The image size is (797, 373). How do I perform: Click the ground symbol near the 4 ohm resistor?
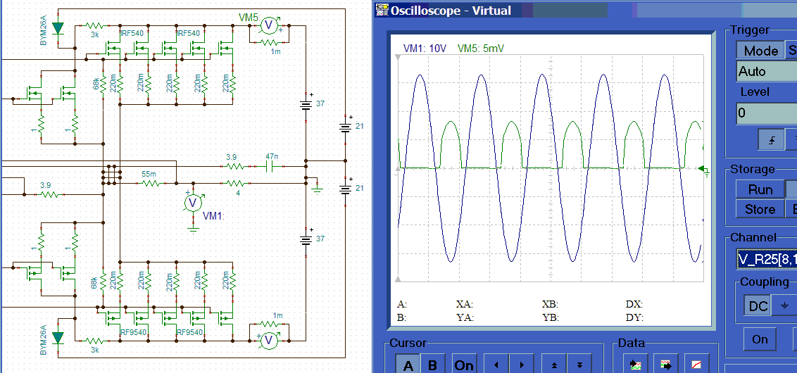(x=317, y=189)
